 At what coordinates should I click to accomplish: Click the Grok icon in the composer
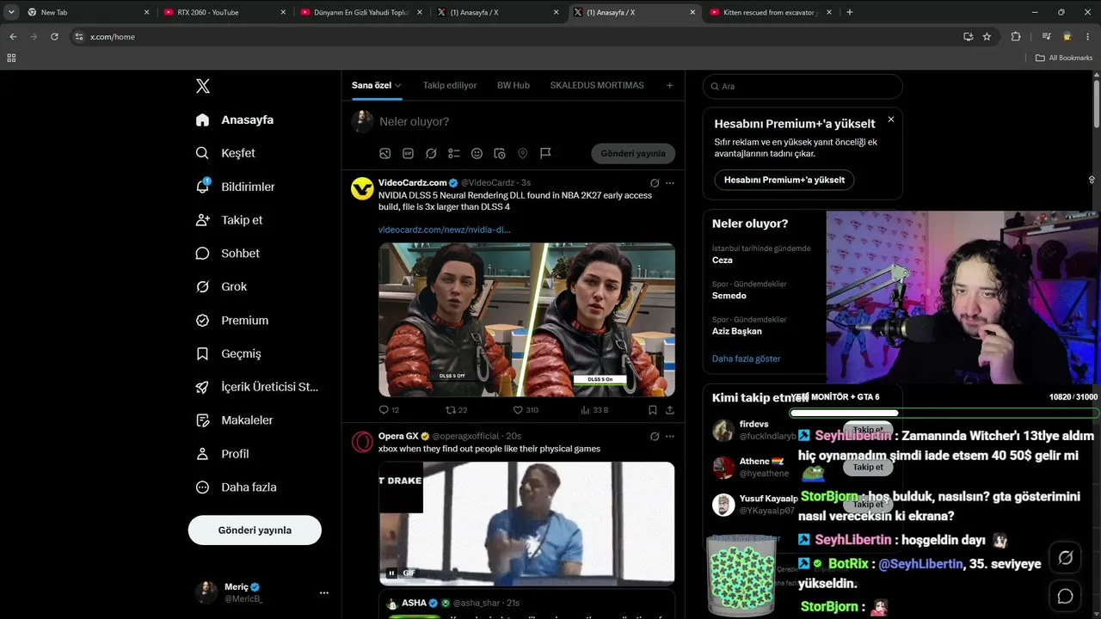pos(431,154)
